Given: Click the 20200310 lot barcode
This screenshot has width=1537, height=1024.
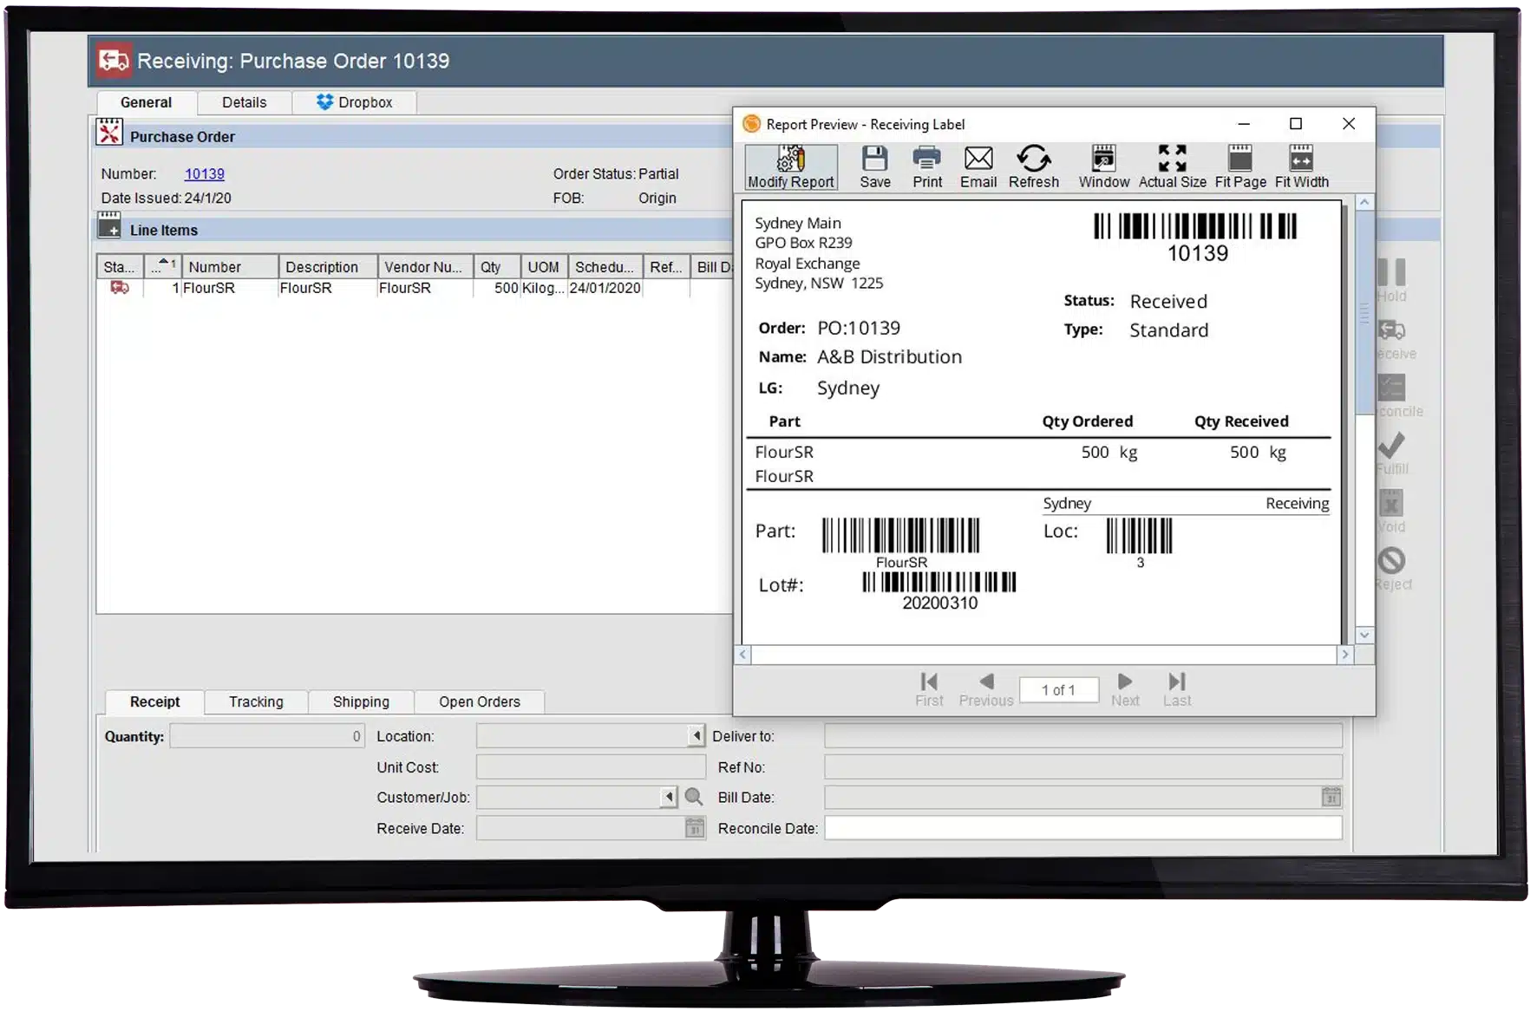Looking at the screenshot, I should click(x=939, y=582).
